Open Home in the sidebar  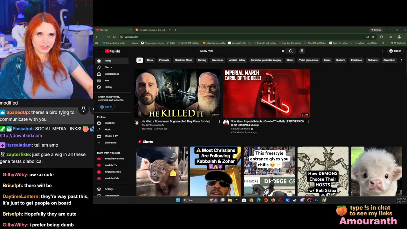tap(112, 61)
